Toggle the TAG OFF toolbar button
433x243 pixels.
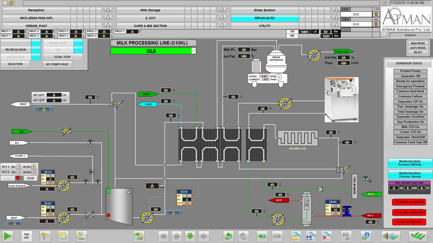coord(27,236)
